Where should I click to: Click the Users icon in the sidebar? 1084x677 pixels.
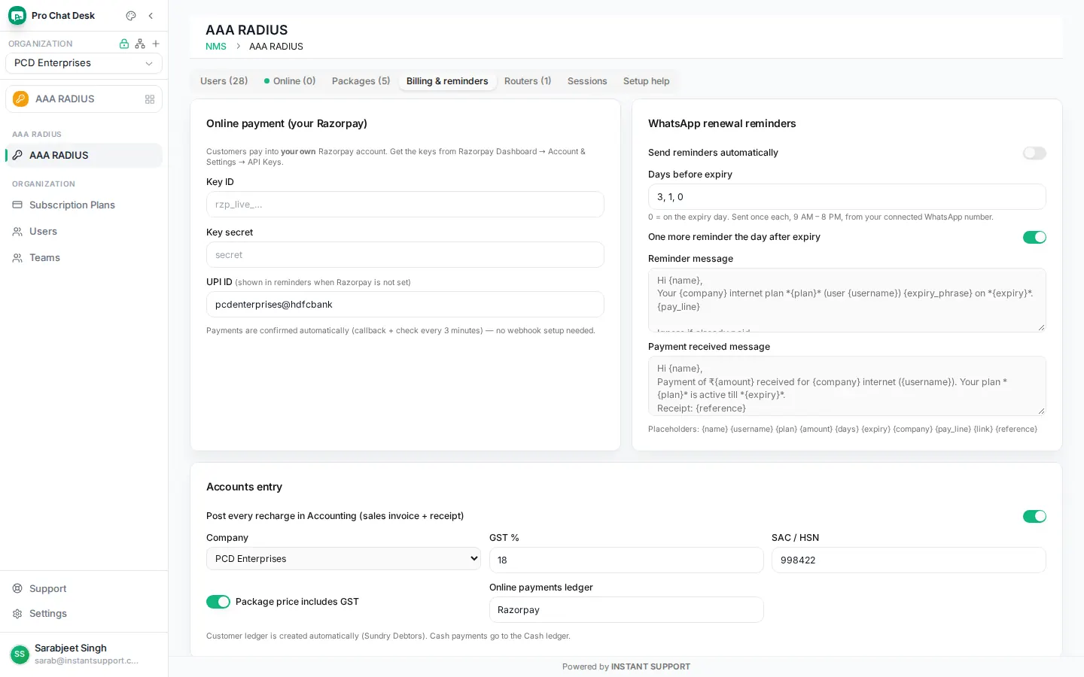tap(17, 232)
